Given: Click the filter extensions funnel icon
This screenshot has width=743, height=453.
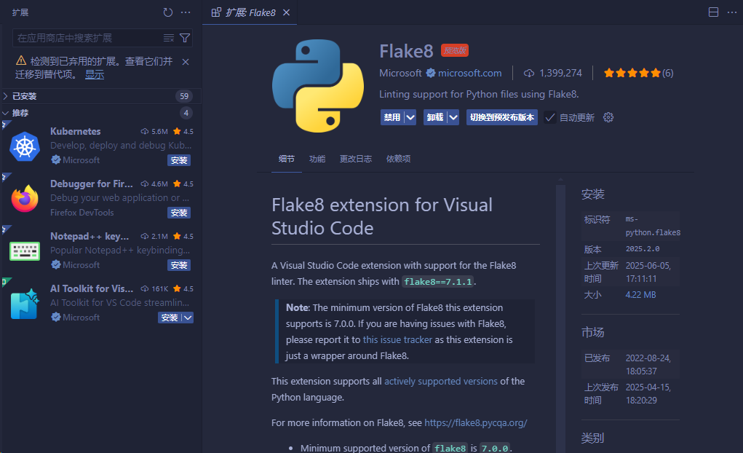Looking at the screenshot, I should 185,38.
